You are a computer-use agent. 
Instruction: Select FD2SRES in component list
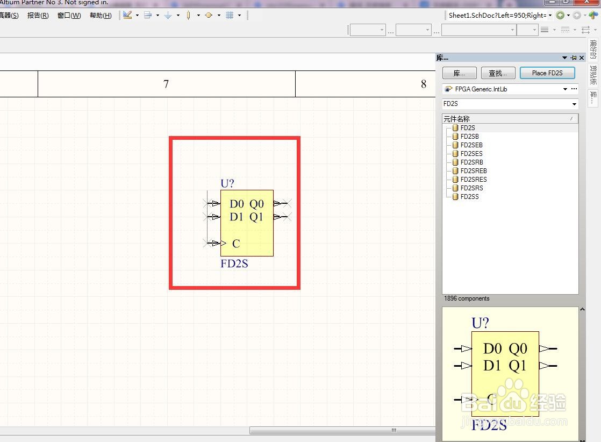[474, 180]
